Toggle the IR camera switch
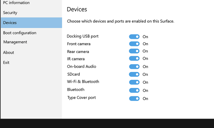 pos(134,58)
